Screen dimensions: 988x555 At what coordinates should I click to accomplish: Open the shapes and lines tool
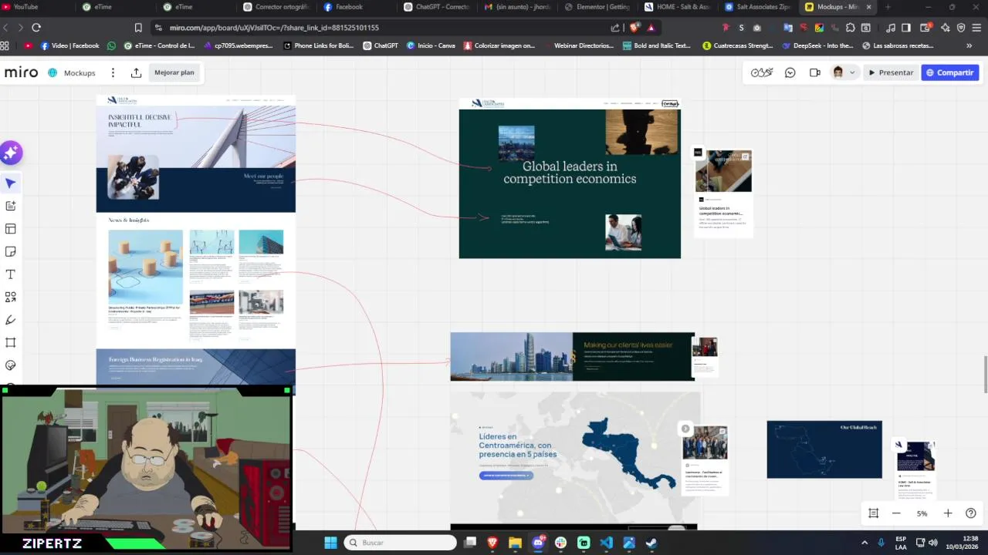(11, 297)
